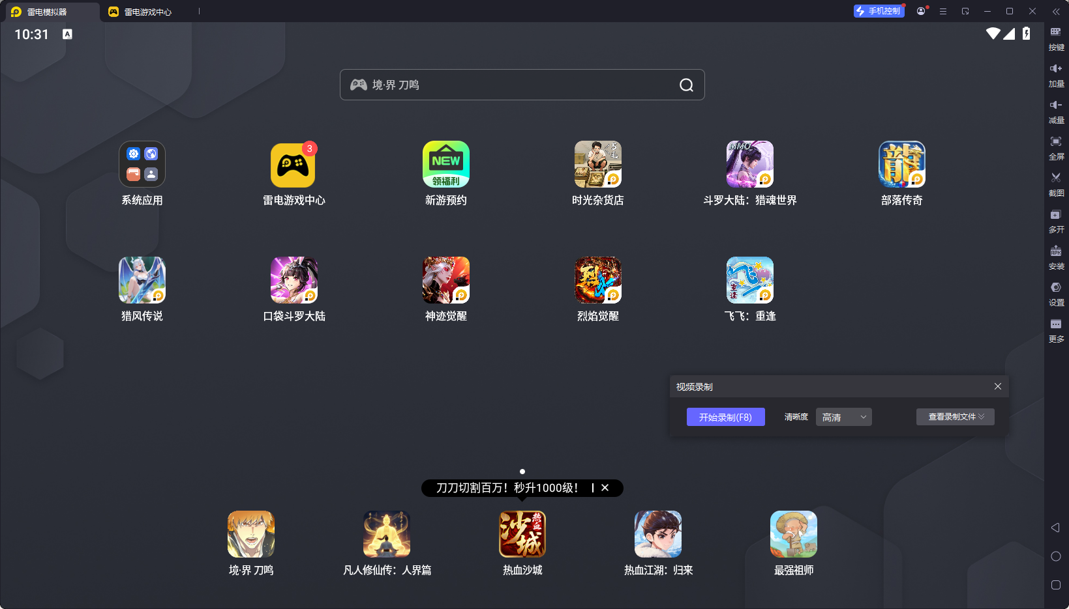Launch the 时光杂货店 game
The height and width of the screenshot is (609, 1069).
[x=598, y=164]
